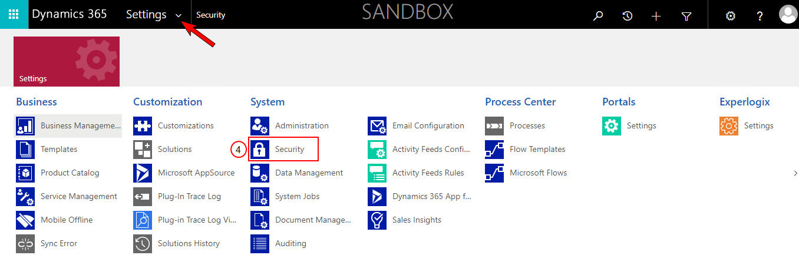This screenshot has height=255, width=799.
Task: Click the Dynamics 365 home label
Action: pyautogui.click(x=70, y=14)
